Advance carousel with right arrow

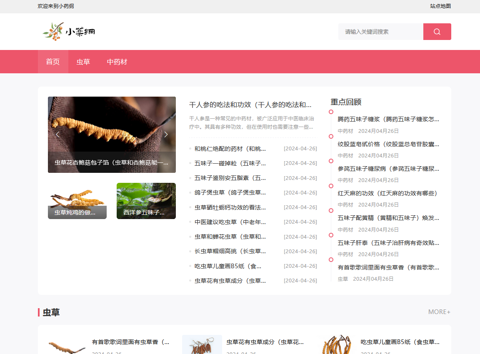pos(166,134)
